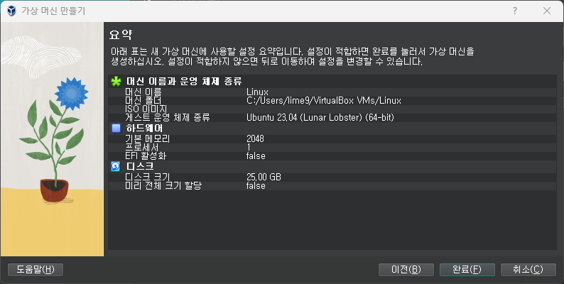Select the 기본 메모리 row label
564x284 pixels.
147,138
